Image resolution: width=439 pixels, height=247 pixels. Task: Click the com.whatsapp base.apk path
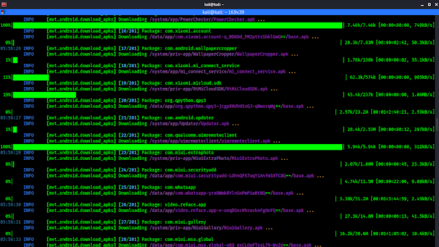[222, 193]
